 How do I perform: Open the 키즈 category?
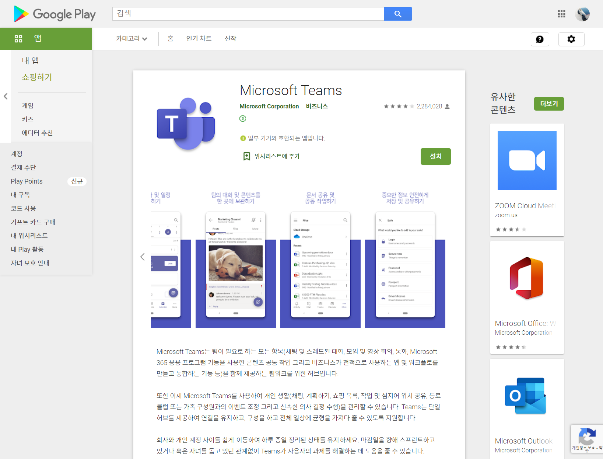28,119
